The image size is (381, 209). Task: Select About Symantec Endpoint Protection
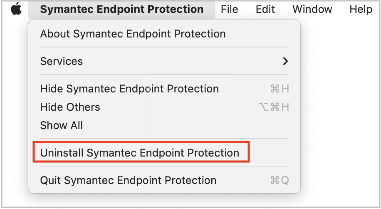pos(164,34)
